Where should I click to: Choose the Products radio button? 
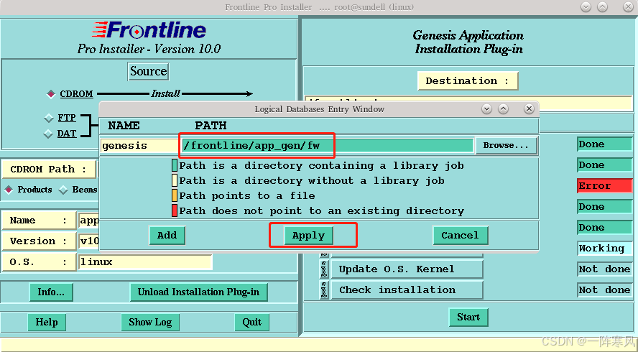(x=9, y=190)
